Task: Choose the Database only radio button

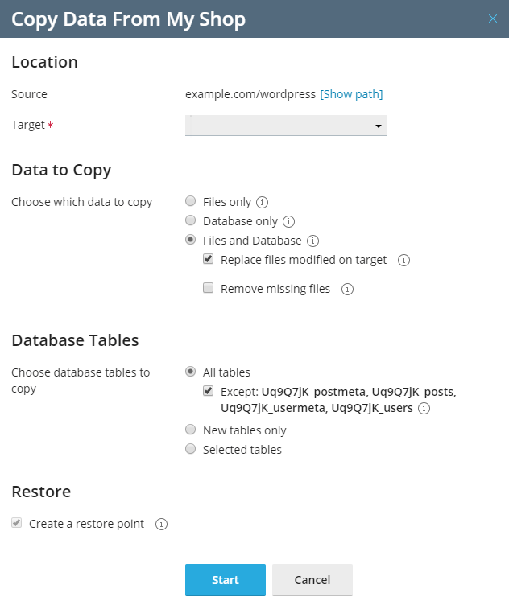Action: pyautogui.click(x=190, y=220)
